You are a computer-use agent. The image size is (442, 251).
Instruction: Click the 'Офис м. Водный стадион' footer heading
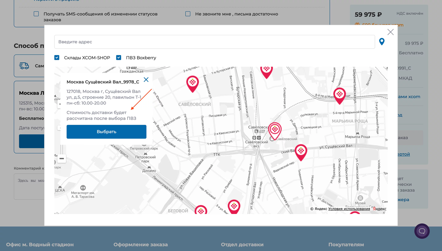[x=40, y=244]
